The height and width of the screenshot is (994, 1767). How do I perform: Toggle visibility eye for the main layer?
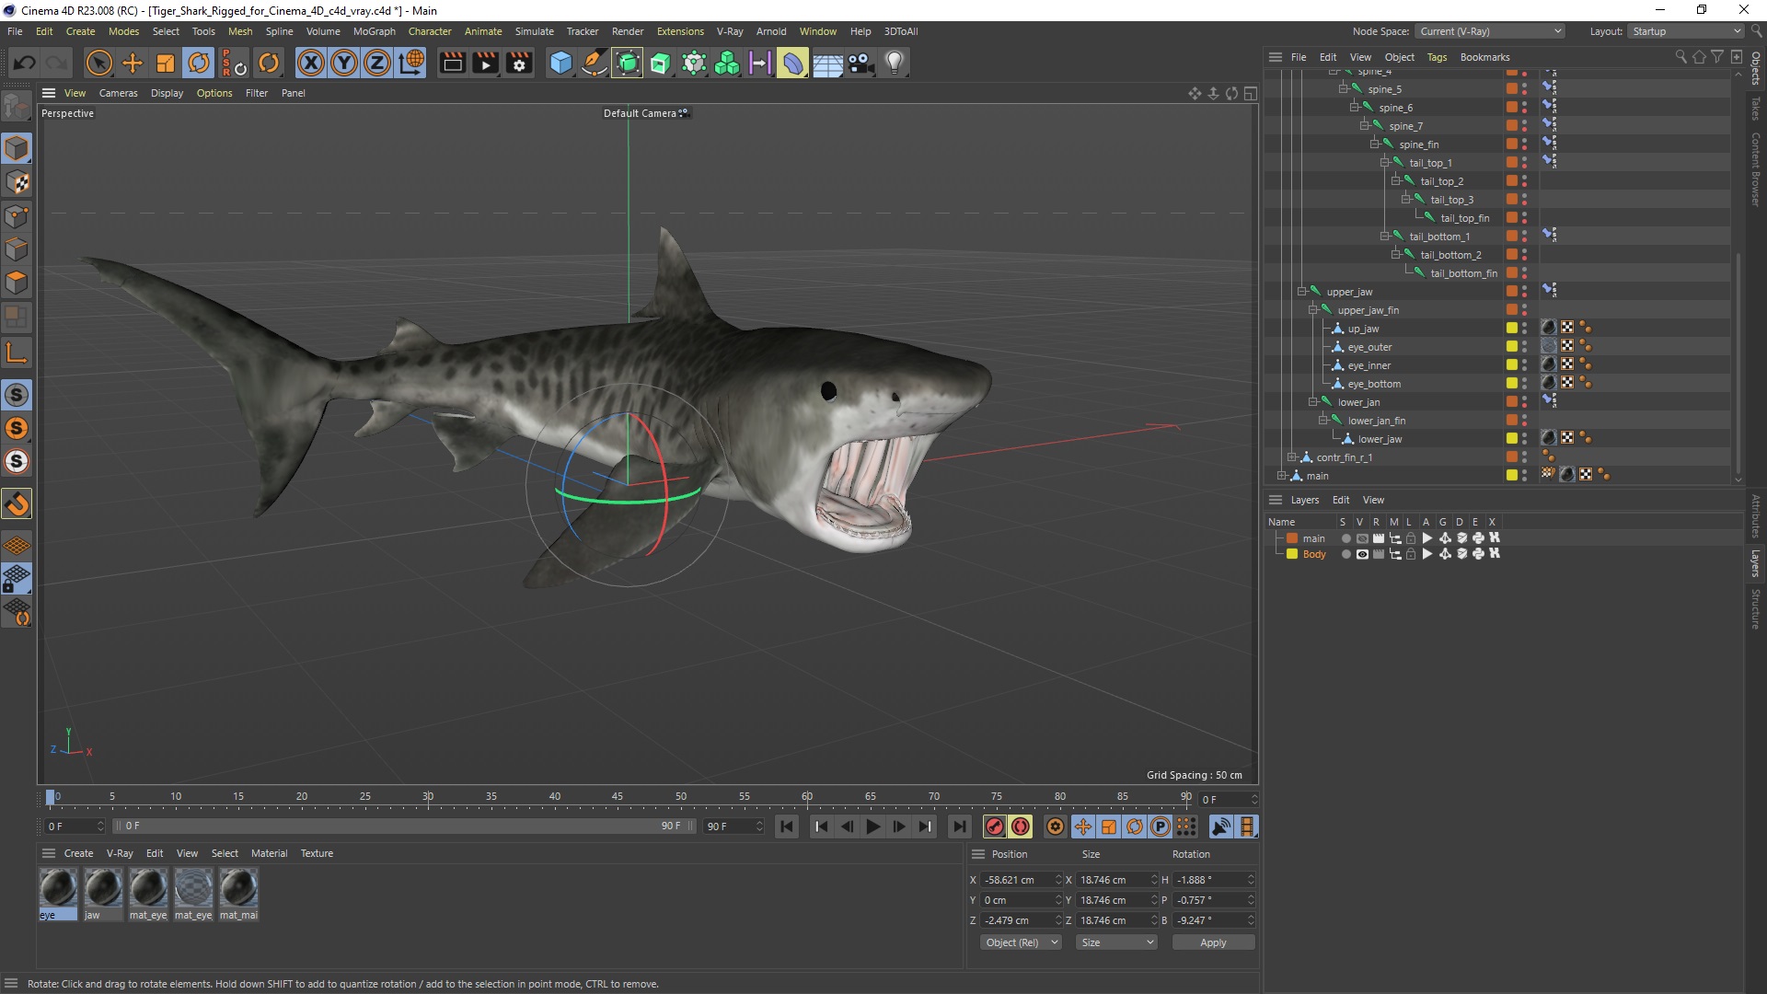(x=1362, y=538)
